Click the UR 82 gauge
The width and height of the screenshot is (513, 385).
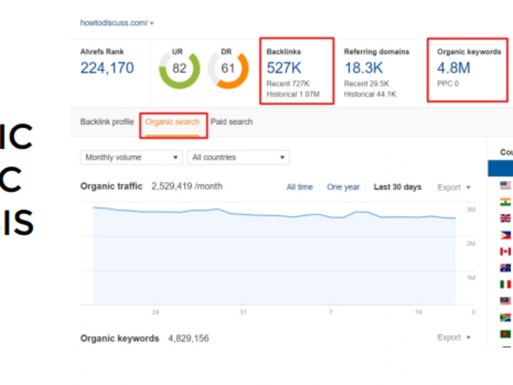tap(179, 69)
